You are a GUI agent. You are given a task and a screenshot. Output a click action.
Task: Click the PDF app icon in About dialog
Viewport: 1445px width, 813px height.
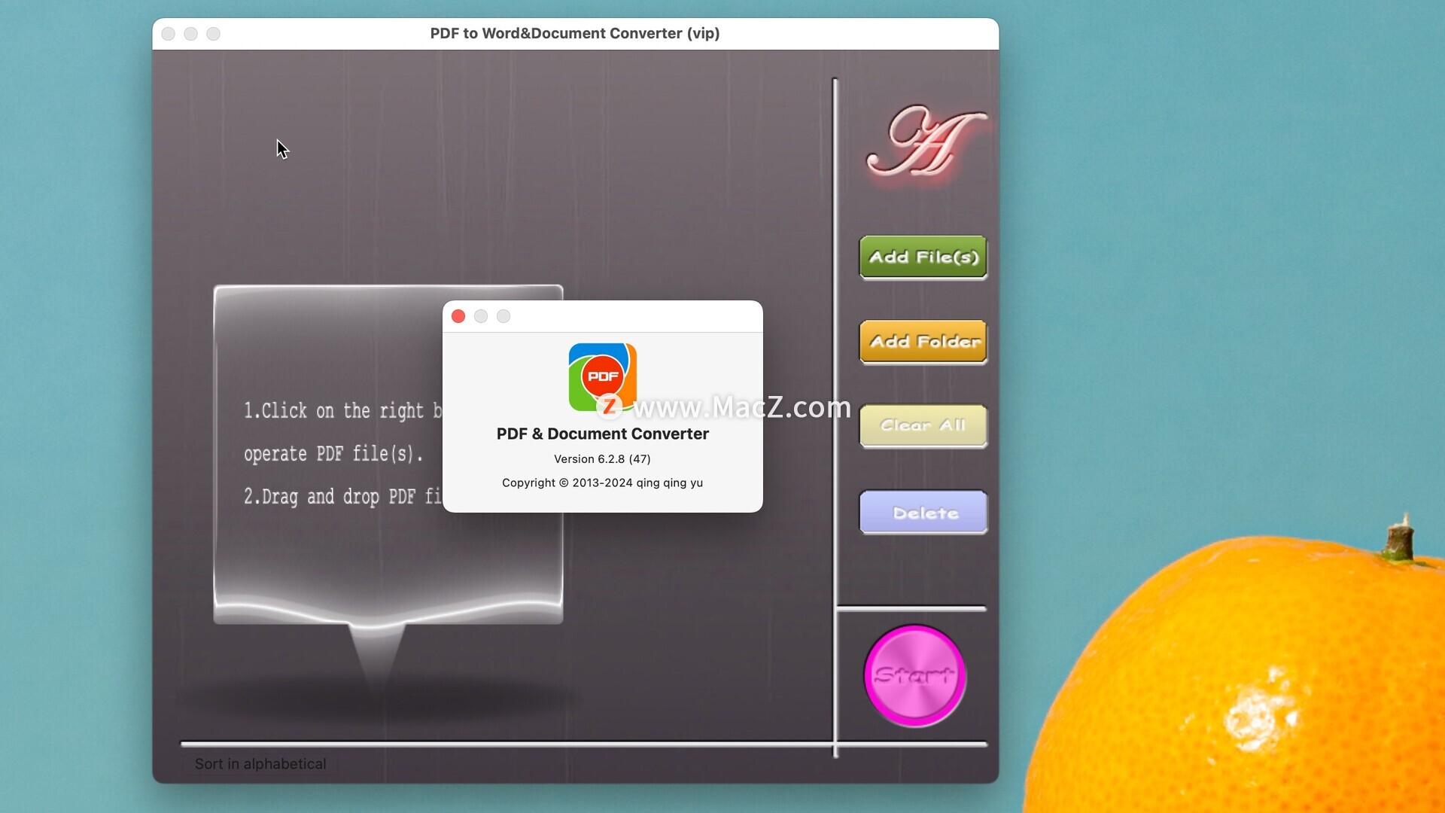[602, 377]
